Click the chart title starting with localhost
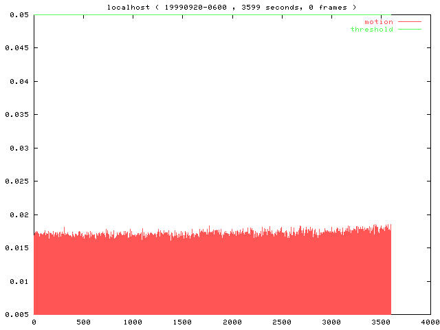The width and height of the screenshot is (440, 330). coord(232,7)
